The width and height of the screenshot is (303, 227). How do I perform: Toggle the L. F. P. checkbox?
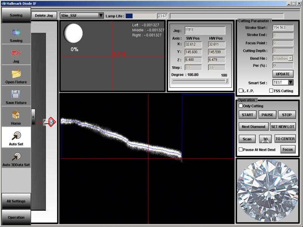click(241, 91)
